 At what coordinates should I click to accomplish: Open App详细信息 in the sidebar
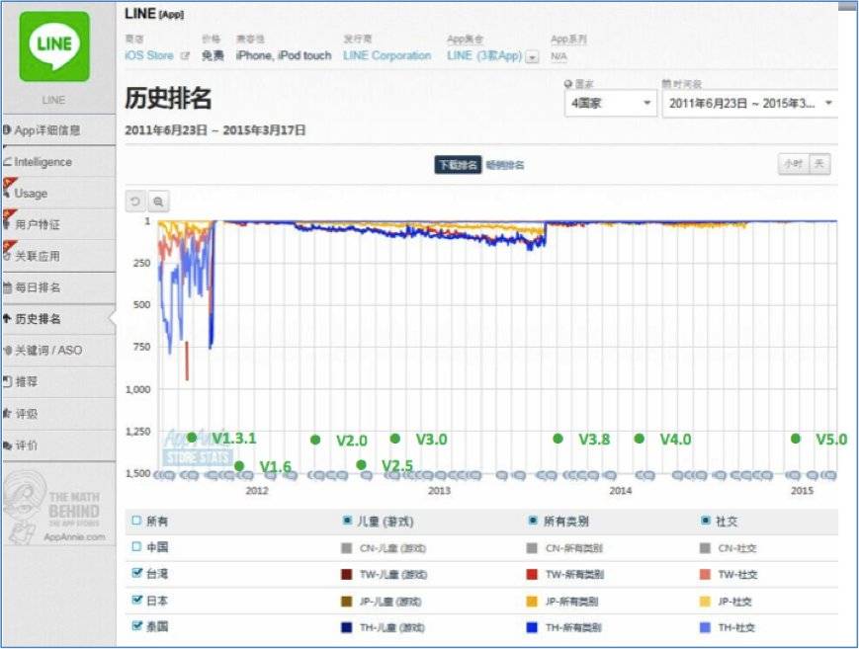point(58,130)
